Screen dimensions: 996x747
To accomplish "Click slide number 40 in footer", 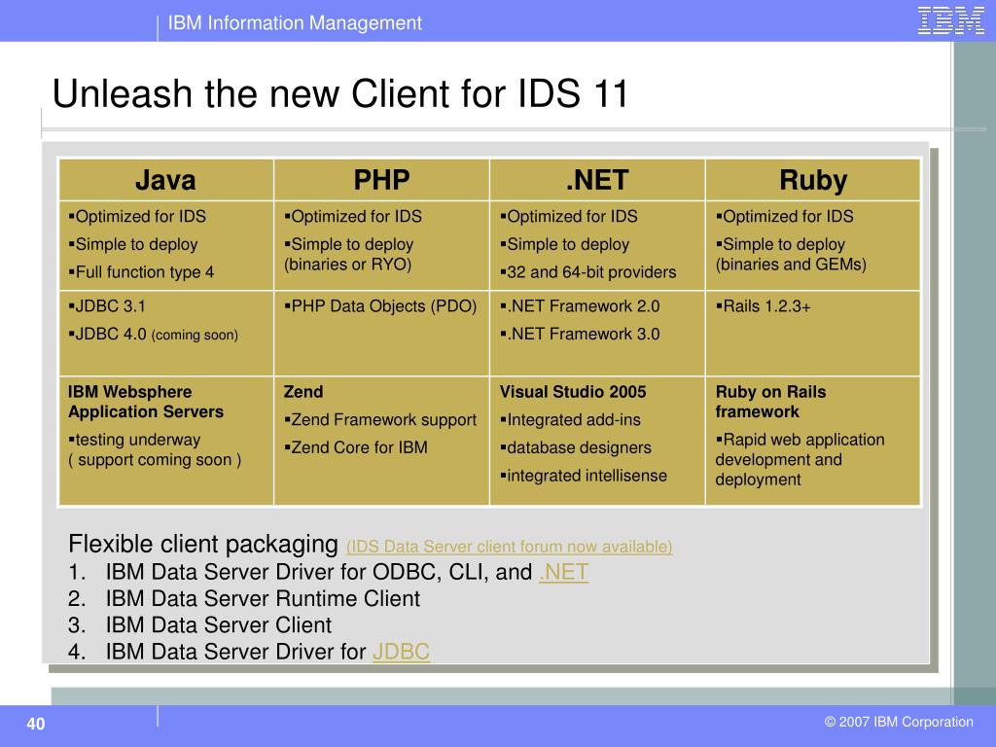I will (36, 724).
